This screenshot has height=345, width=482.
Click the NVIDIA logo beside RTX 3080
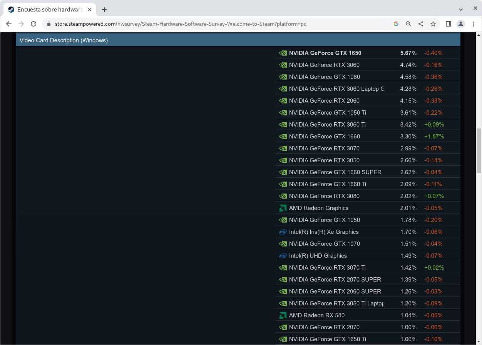click(283, 196)
